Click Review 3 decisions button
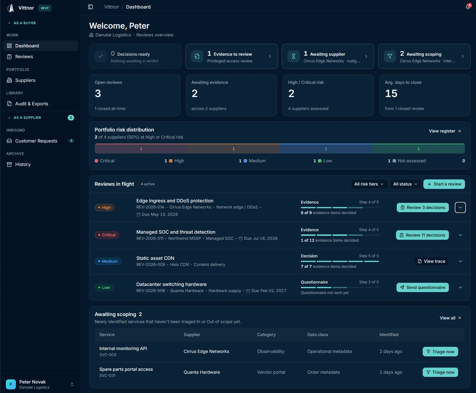The width and height of the screenshot is (476, 393). pyautogui.click(x=423, y=207)
